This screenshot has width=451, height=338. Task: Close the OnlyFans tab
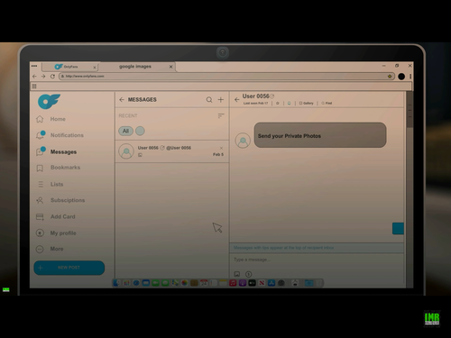click(x=95, y=67)
